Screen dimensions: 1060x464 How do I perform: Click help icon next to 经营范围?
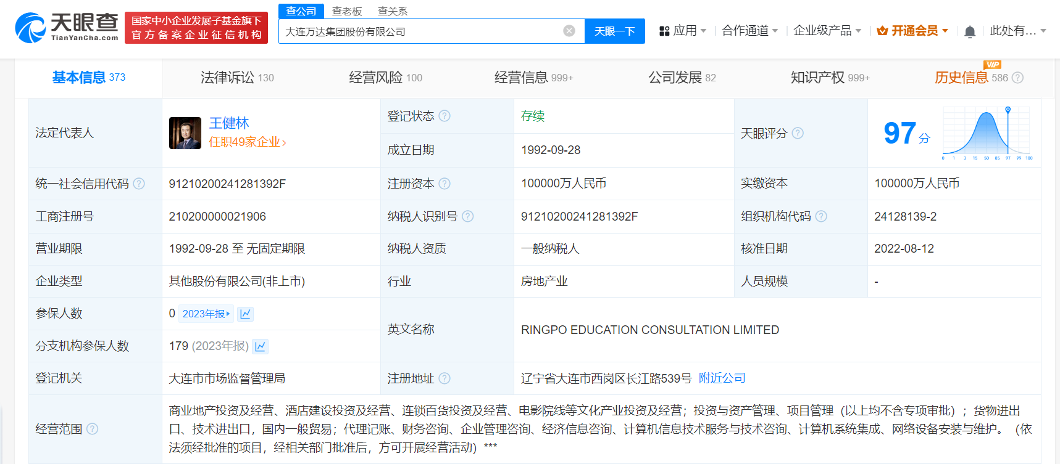coord(92,429)
